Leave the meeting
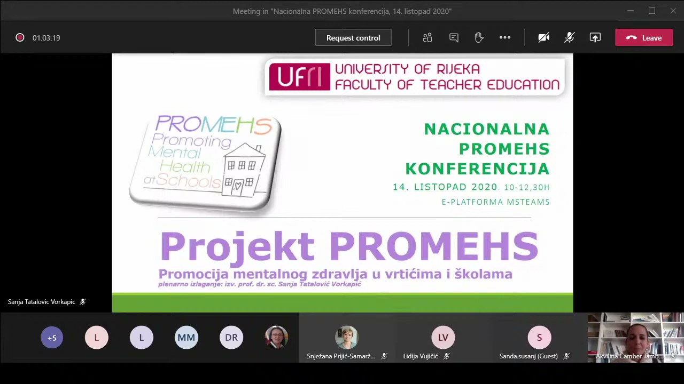 coord(644,38)
